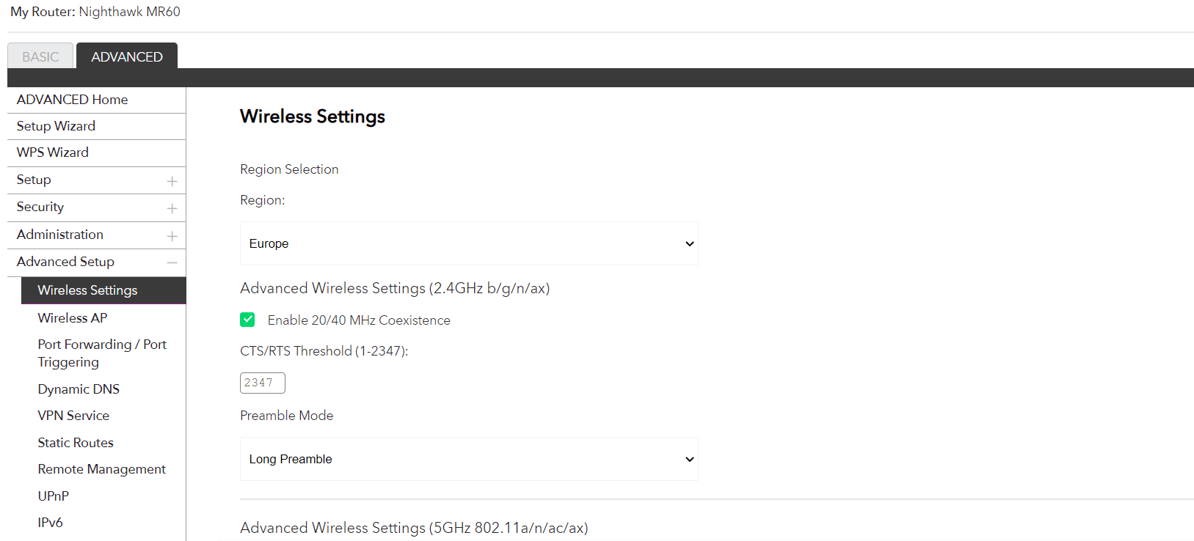Navigate to VPN Service
Viewport: 1194px width, 541px height.
click(73, 416)
